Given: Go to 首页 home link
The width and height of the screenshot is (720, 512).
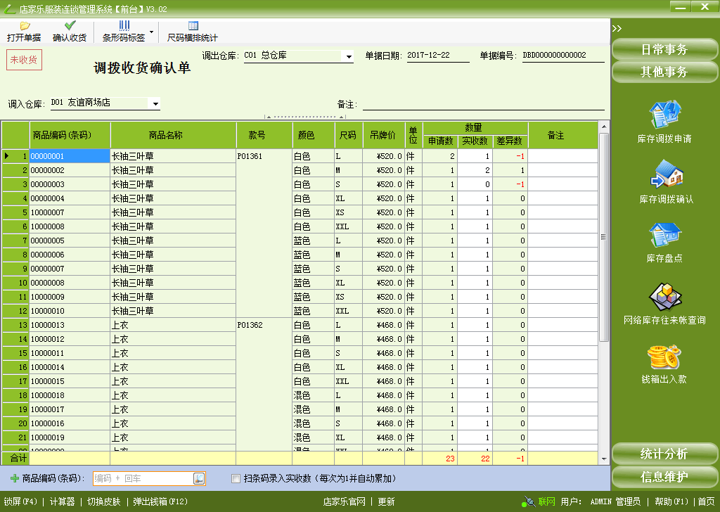Looking at the screenshot, I should click(706, 501).
